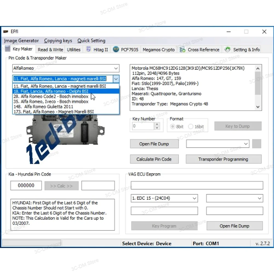Screen dimensions: 274x274
Task: Expand the empty dropdown right of EDC 15
Action: coord(235,198)
